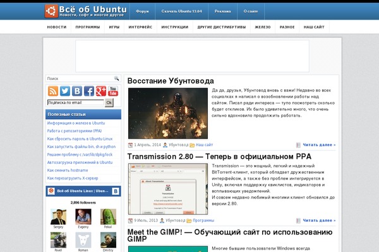Select the НАШ САЙТ menu item
This screenshot has height=252, width=379.
[314, 27]
